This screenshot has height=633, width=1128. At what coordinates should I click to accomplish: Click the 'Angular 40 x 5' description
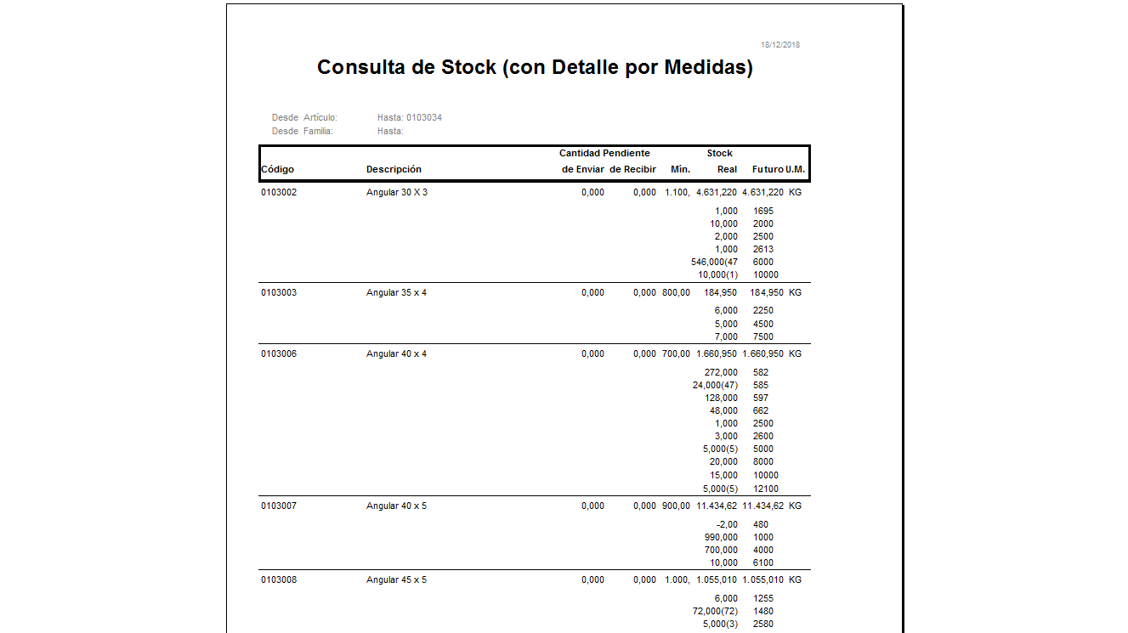coord(396,506)
